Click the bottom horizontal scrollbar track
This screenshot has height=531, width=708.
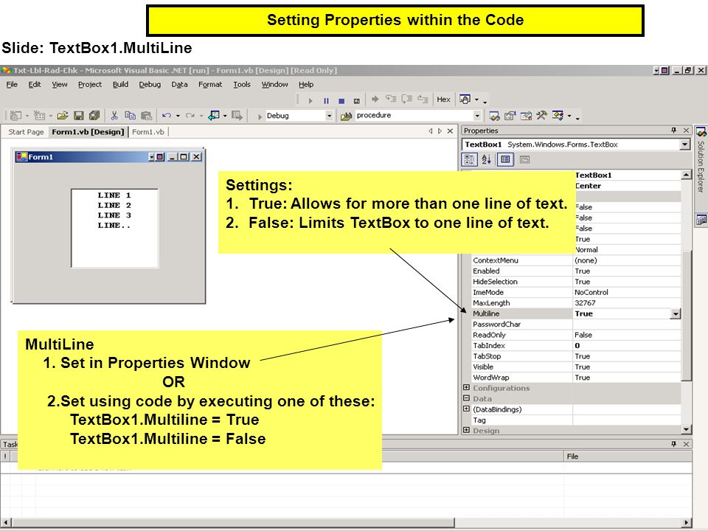(569, 522)
